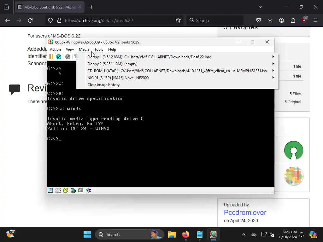Open the Firefox View icon
This screenshot has height=242, width=323.
click(x=6, y=7)
